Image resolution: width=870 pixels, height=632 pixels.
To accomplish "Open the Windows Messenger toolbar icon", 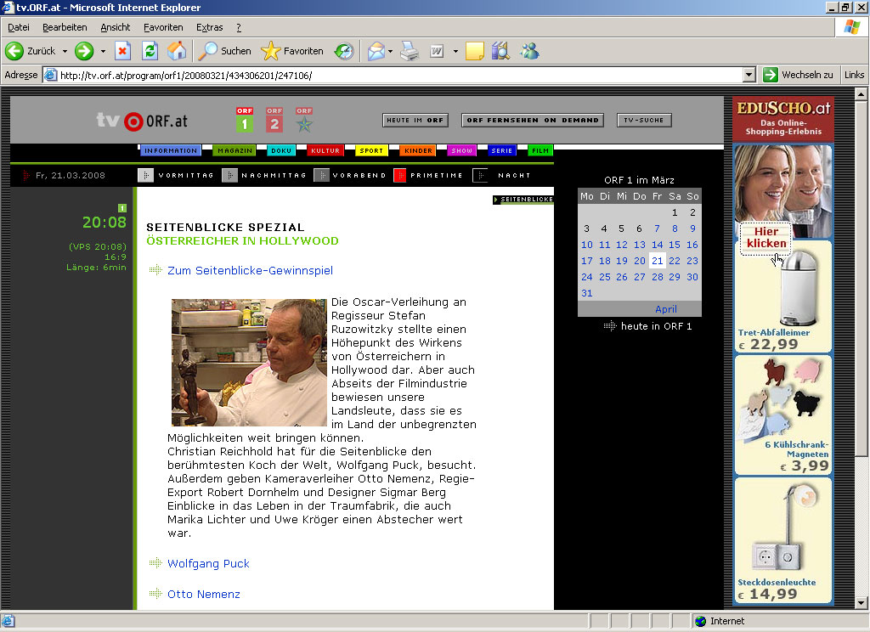I will click(x=530, y=51).
